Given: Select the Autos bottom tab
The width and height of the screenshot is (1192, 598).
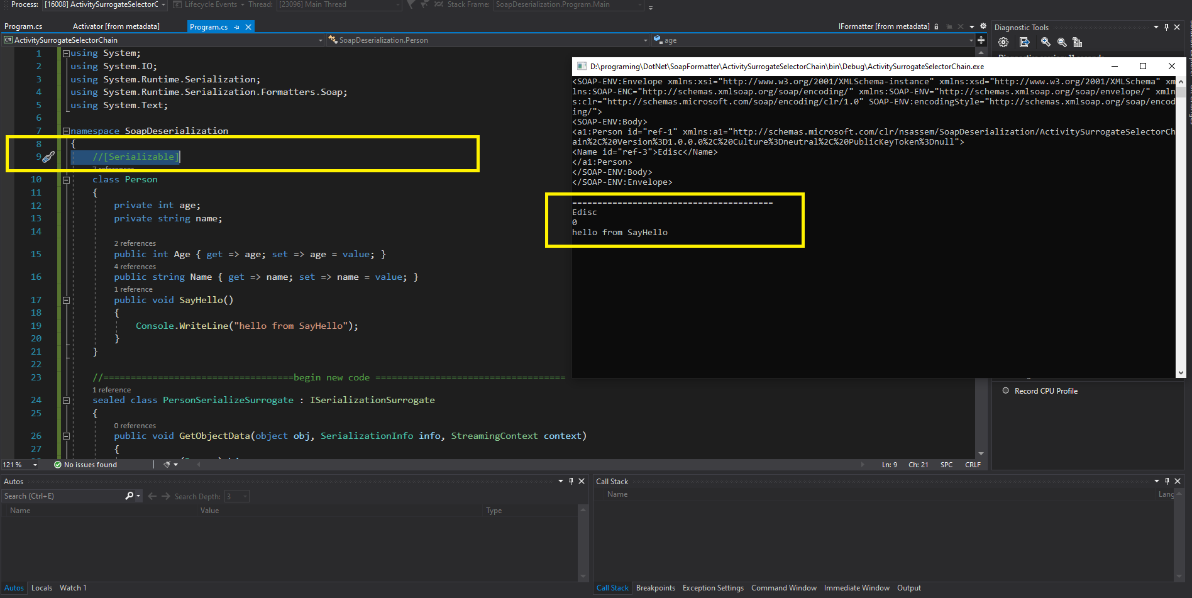Looking at the screenshot, I should coord(14,588).
